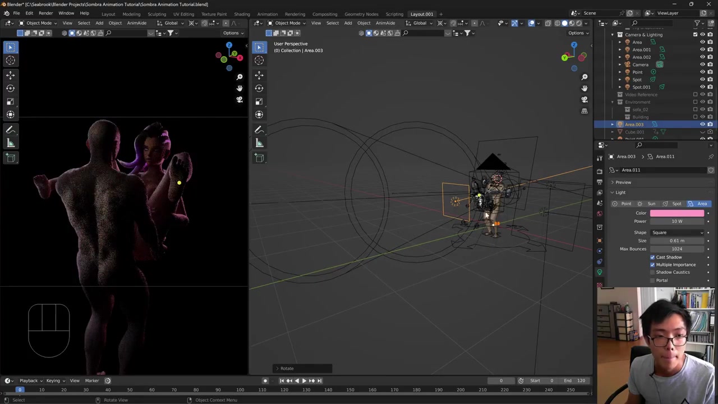Click the zoom magnifier icon in right viewport
Image resolution: width=718 pixels, height=404 pixels.
pyautogui.click(x=584, y=77)
